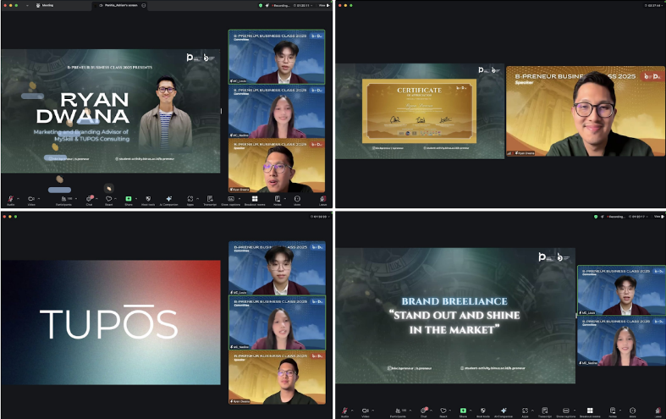The height and width of the screenshot is (419, 666).
Task: Click Show captions in Brand Breeliance window
Action: tap(566, 410)
